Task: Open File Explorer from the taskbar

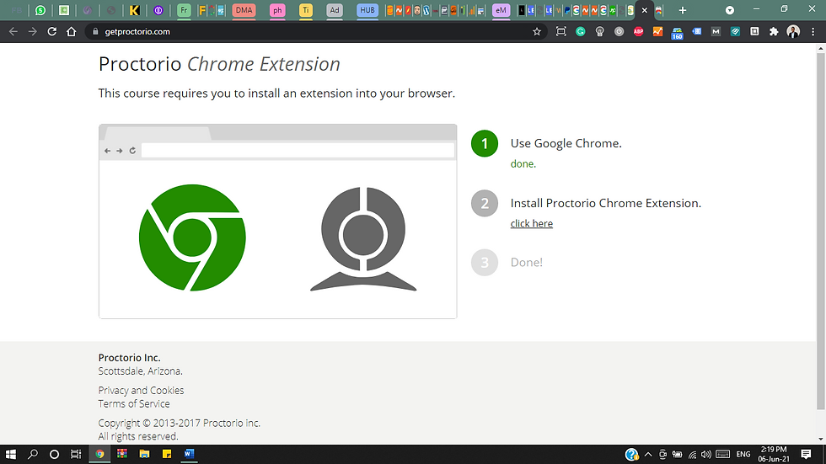Action: pos(144,454)
